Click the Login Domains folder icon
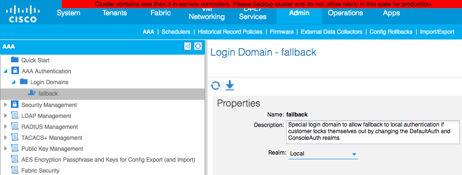462x175 pixels. (x=24, y=82)
